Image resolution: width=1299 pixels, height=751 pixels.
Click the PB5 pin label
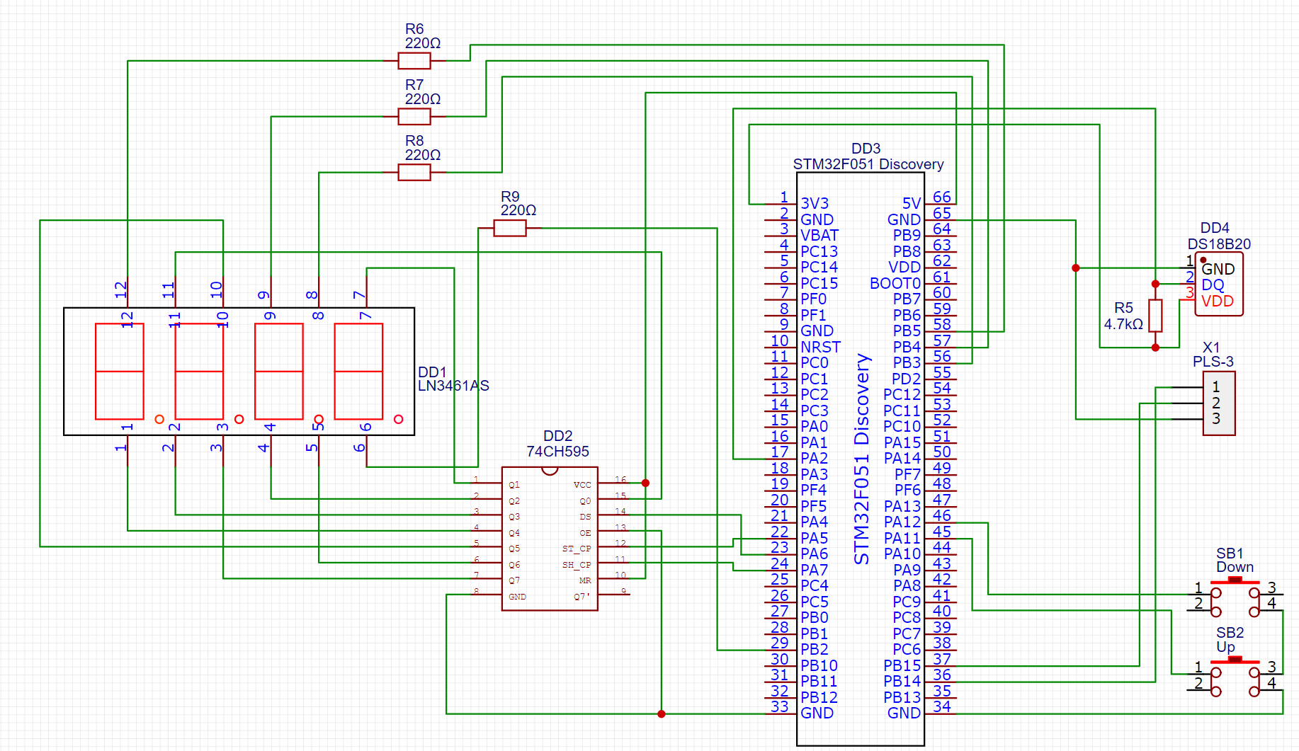point(907,331)
